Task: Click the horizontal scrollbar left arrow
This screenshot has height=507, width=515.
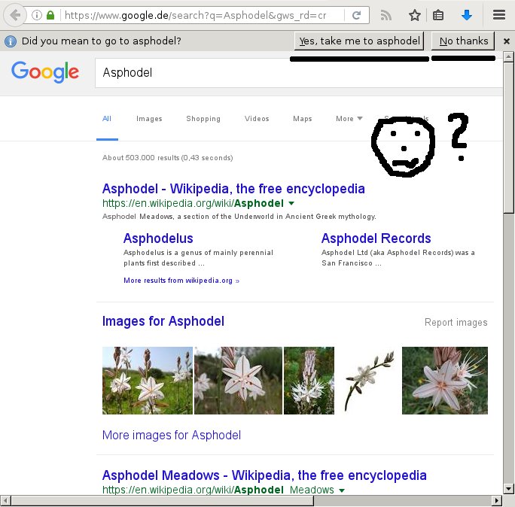Action: pos(5,501)
